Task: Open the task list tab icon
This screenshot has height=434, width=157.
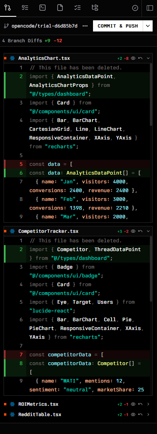Action: [25, 8]
